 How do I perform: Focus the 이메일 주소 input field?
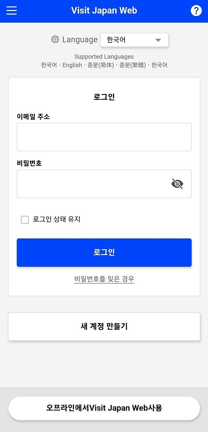pos(104,137)
